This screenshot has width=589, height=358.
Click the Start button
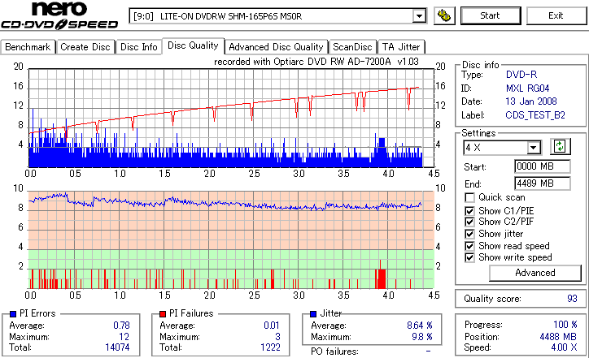491,15
